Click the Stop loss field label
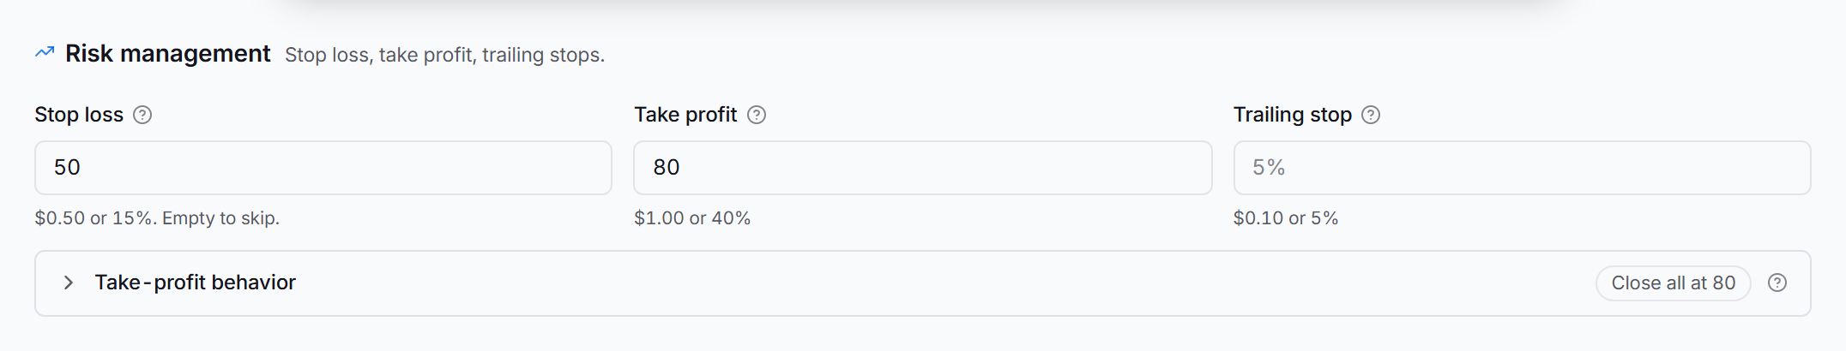This screenshot has width=1846, height=351. [x=79, y=115]
